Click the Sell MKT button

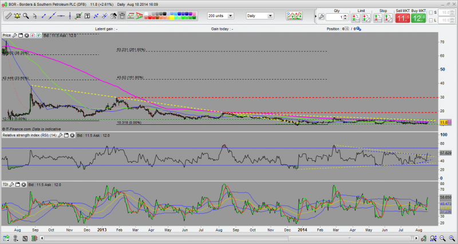pyautogui.click(x=403, y=18)
